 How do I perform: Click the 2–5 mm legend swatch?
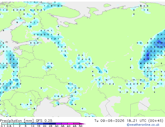point(22,124)
